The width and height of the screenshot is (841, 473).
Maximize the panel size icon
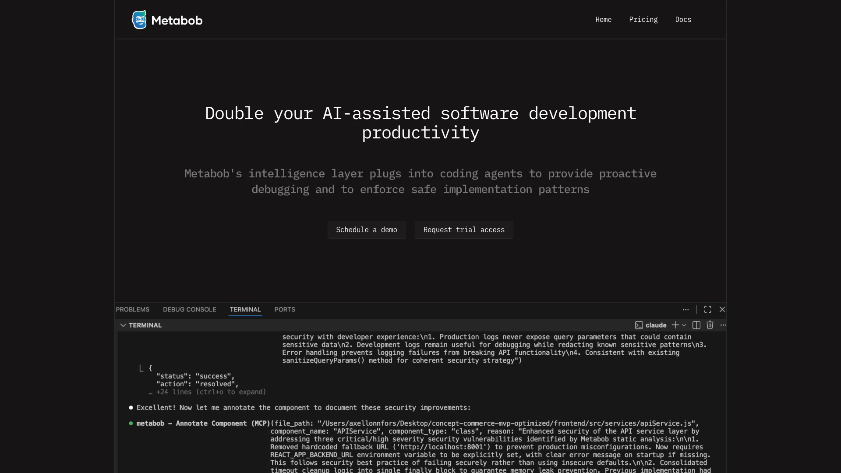click(x=707, y=309)
